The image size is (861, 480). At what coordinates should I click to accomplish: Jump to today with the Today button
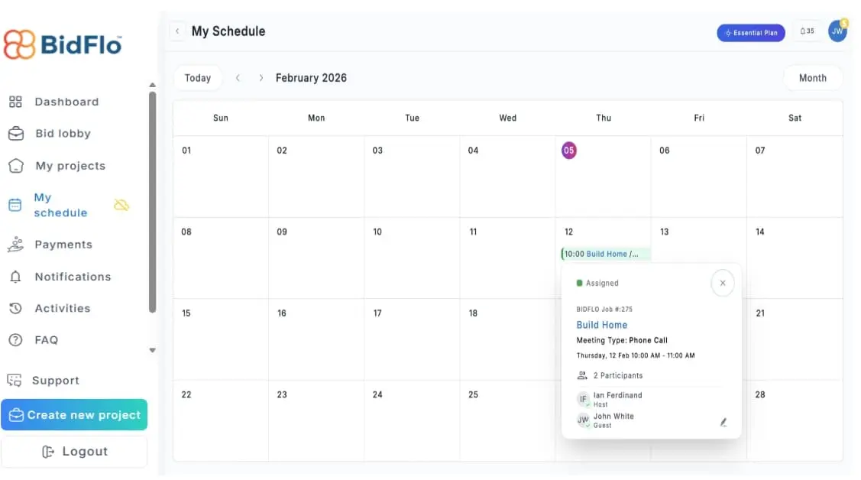point(198,77)
